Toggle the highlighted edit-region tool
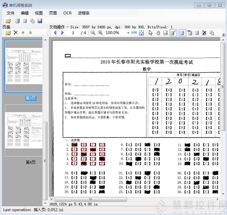The image size is (227, 215). 173,33
